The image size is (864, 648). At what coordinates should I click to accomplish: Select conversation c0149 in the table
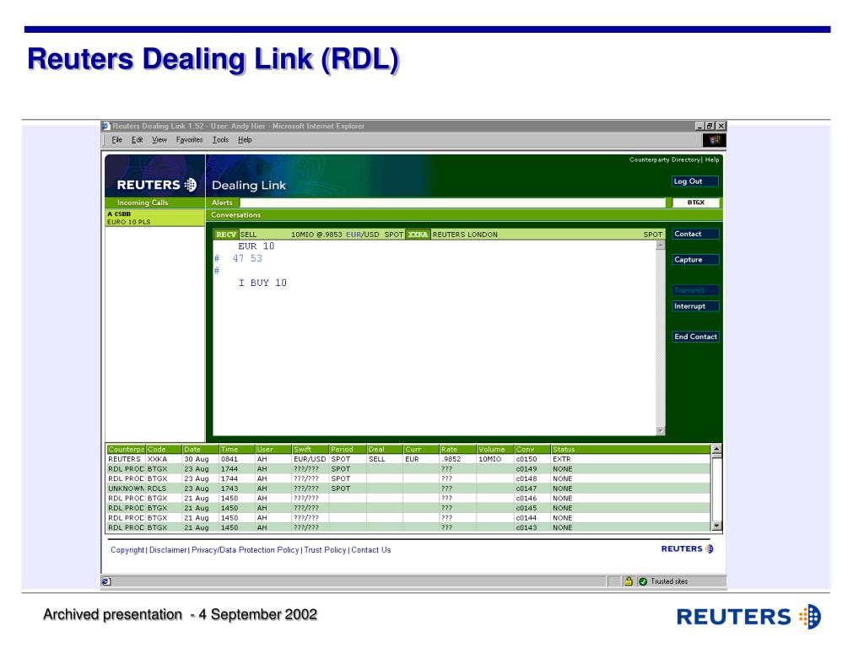point(408,469)
